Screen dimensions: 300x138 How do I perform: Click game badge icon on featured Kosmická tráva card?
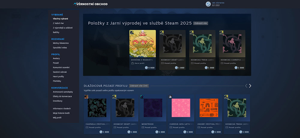click(191, 32)
